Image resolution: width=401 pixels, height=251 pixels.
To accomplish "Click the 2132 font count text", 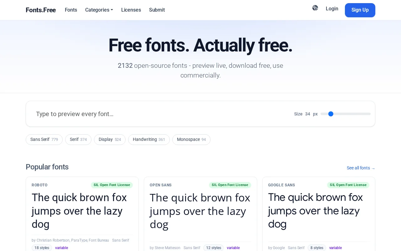I will click(x=125, y=66).
